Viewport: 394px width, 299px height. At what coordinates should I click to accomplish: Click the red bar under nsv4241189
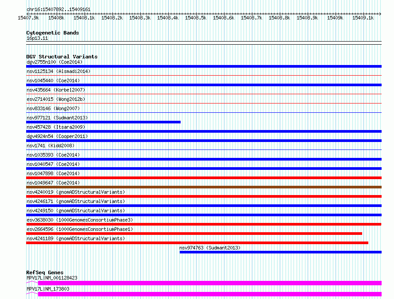click(197, 243)
